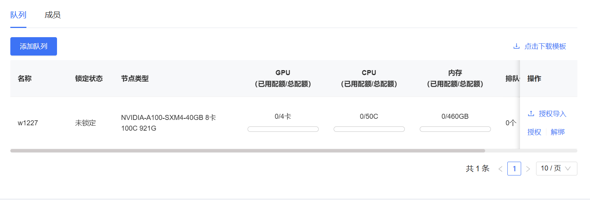Click the horizontal table scrollbar
Screen dimensions: 590x200
pos(248,151)
